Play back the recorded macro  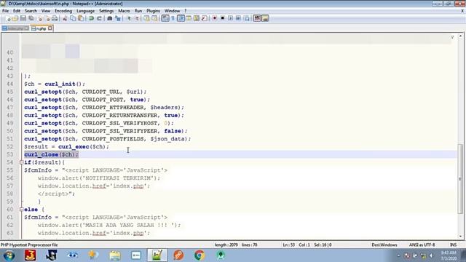click(230, 18)
